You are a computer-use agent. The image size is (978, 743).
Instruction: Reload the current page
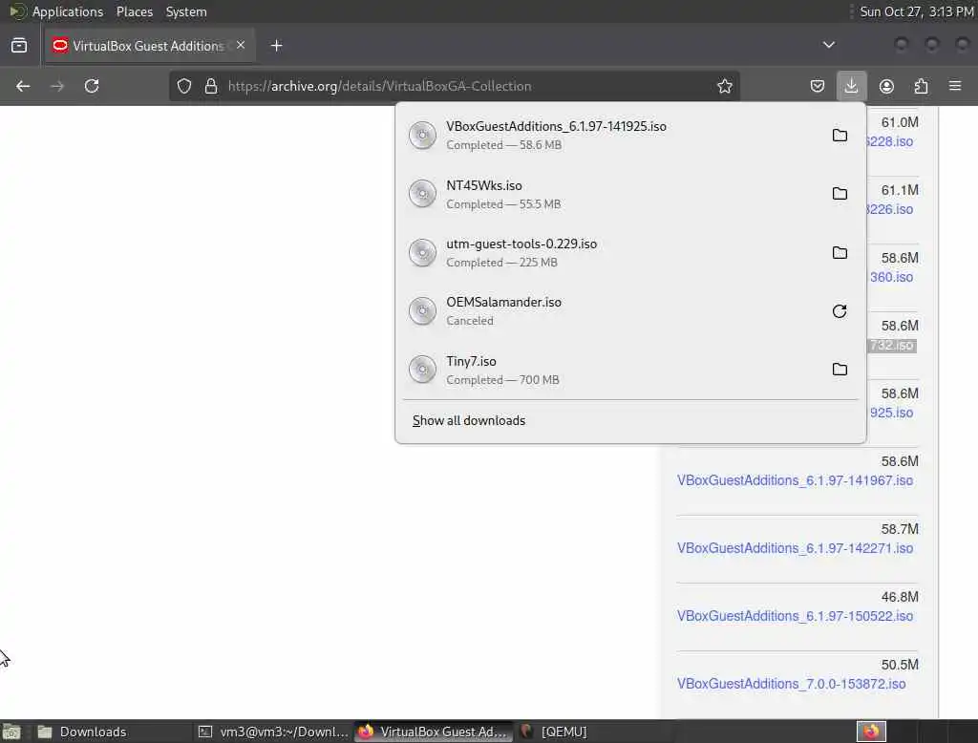pos(92,86)
